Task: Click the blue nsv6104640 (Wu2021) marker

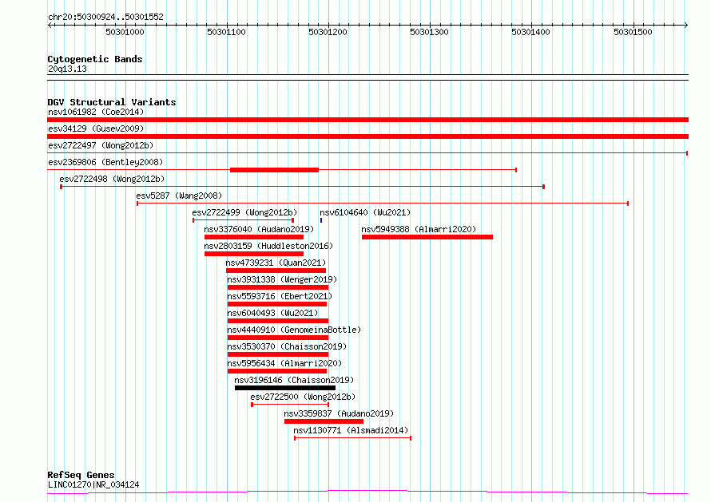Action: tap(321, 220)
